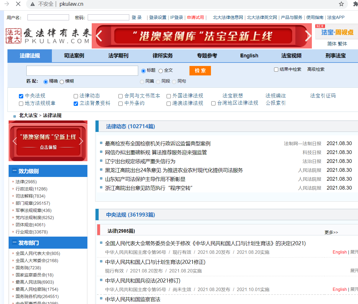Screen dimensions: 358x304
Task: Check the 中央法规 checkbox
Action: 21,96
